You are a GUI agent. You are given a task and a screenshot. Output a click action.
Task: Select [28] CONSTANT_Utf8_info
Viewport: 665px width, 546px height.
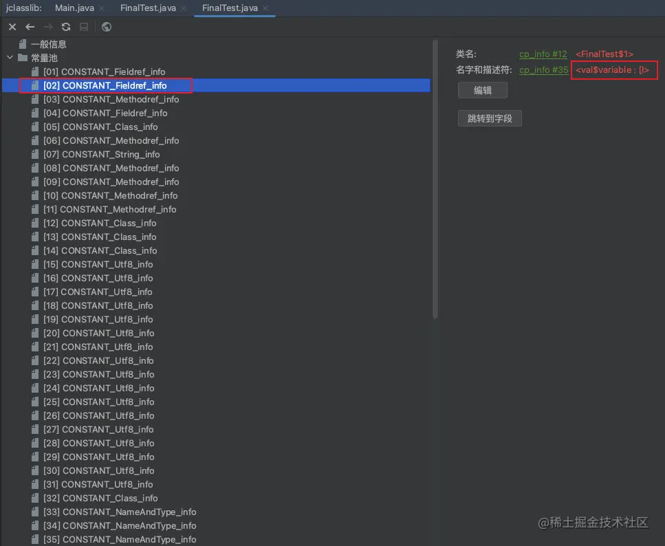click(x=99, y=443)
